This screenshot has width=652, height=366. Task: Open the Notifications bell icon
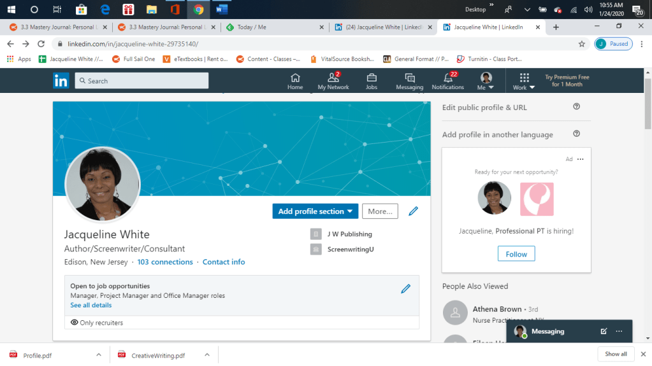pyautogui.click(x=447, y=81)
